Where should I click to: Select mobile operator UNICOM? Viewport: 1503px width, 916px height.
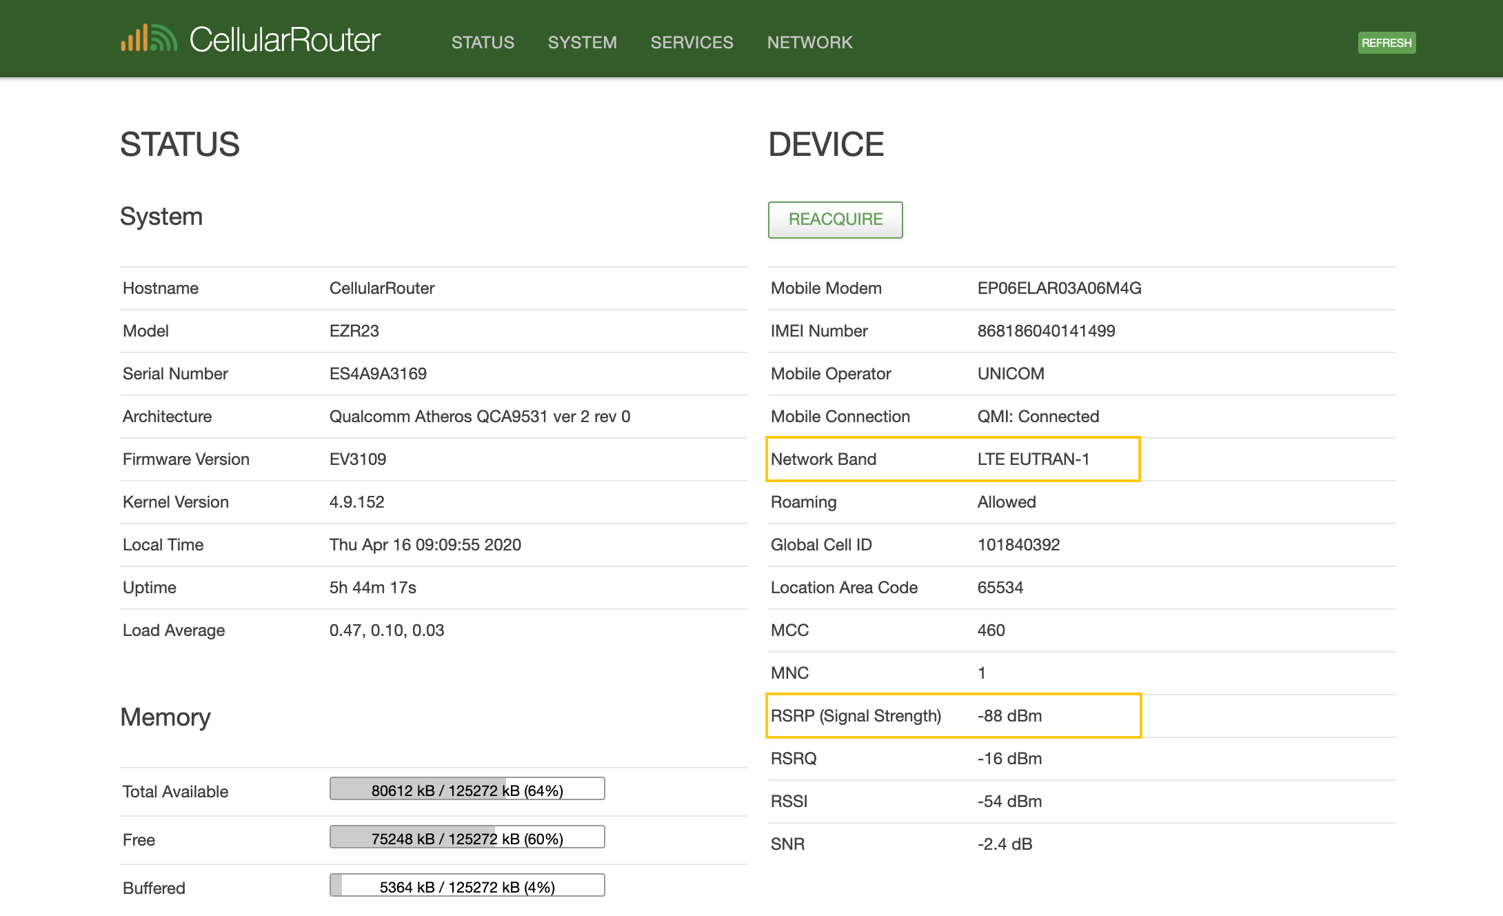point(1011,374)
